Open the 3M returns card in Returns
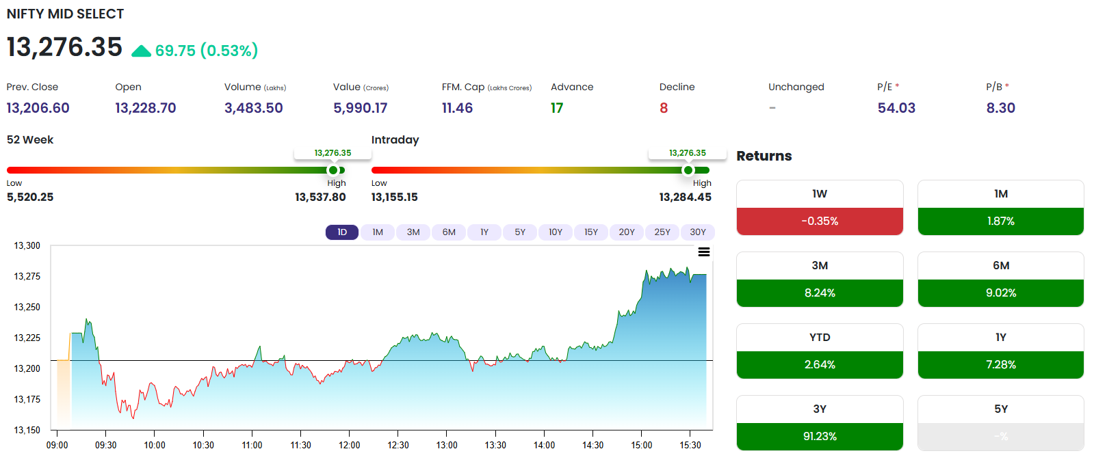 click(820, 280)
